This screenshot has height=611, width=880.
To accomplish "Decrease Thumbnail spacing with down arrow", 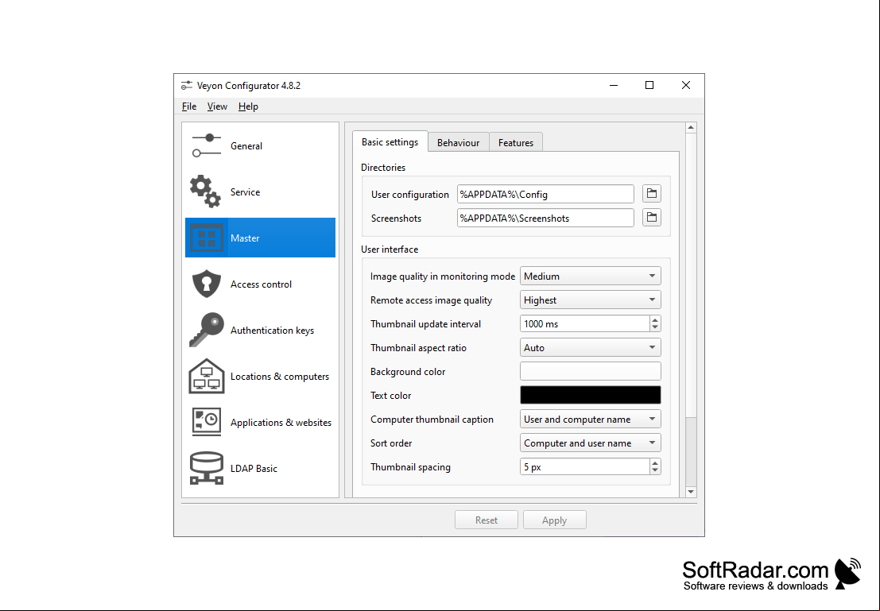I will (655, 470).
